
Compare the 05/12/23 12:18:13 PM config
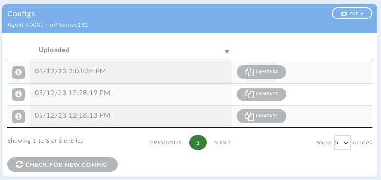click(261, 116)
